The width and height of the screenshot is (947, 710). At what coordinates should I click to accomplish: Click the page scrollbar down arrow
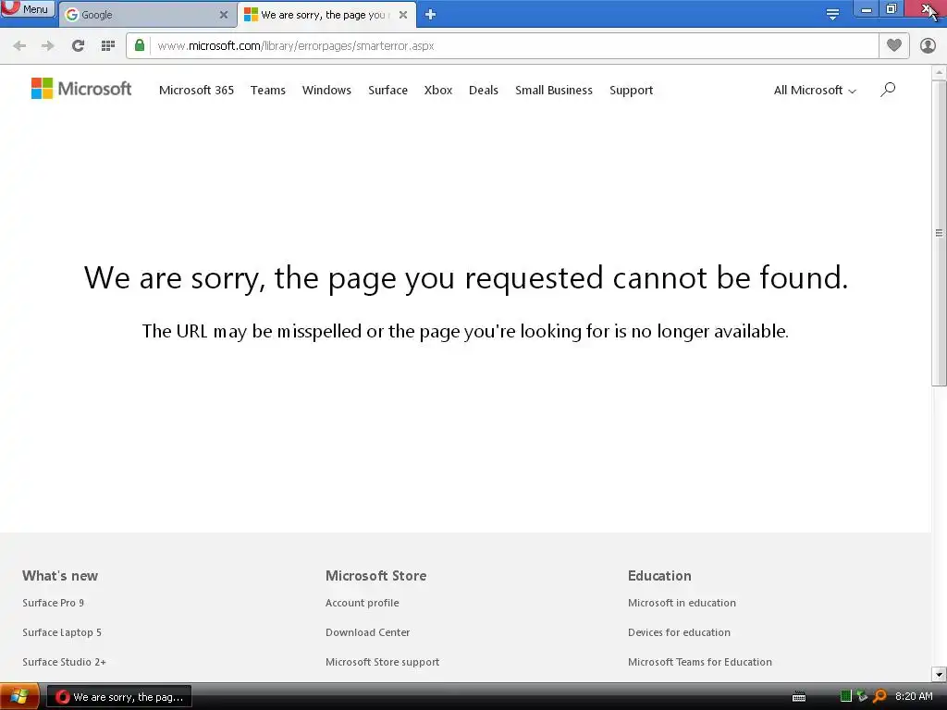tap(939, 674)
